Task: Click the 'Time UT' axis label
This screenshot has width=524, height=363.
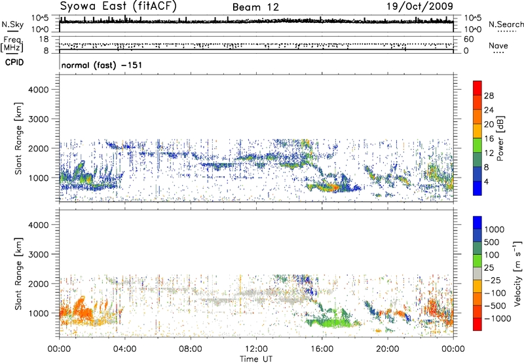Action: (256, 359)
